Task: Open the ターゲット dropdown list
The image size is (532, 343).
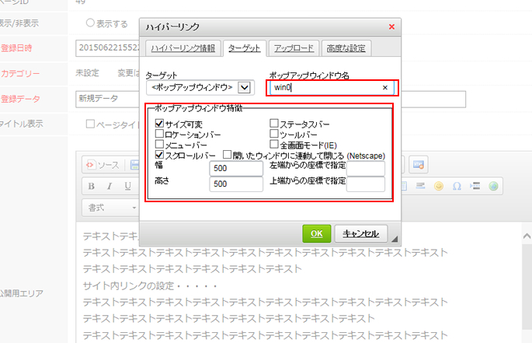Action: tap(244, 87)
